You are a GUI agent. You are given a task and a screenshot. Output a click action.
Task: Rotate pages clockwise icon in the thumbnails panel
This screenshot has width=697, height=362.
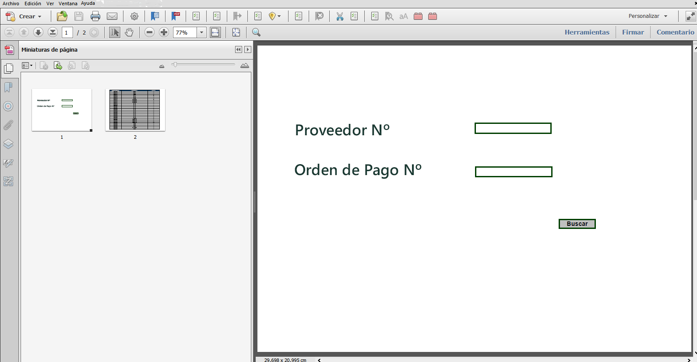click(x=86, y=66)
